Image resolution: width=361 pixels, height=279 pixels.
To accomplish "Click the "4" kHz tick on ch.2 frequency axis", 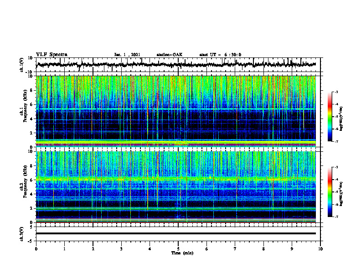I will click(x=32, y=194).
